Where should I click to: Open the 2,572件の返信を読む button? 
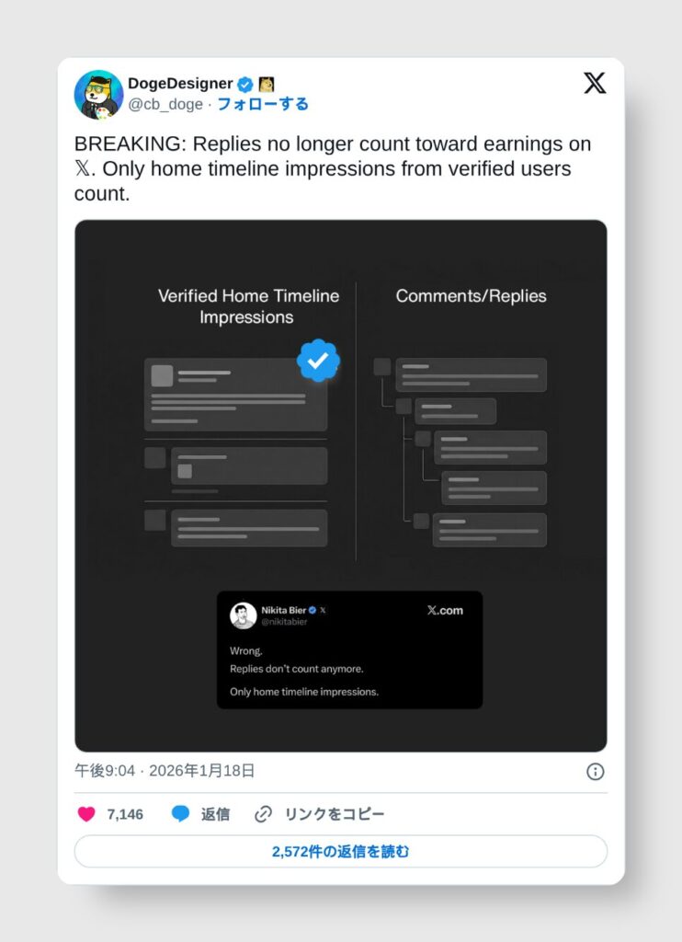(341, 852)
